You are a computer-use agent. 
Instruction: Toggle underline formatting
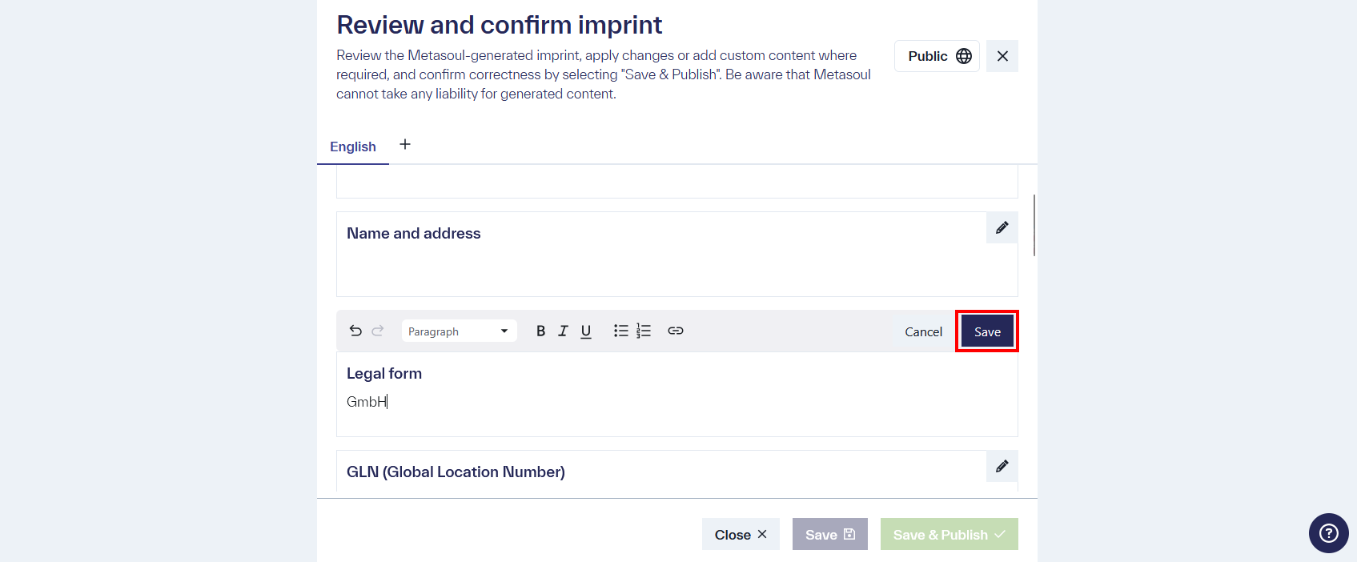pos(586,331)
